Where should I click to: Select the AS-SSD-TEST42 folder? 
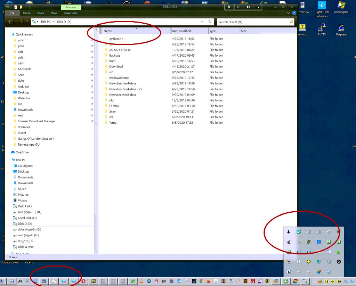[120, 50]
